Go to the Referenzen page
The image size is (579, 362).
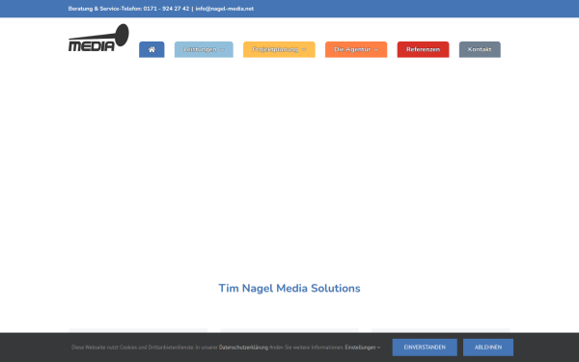point(423,49)
